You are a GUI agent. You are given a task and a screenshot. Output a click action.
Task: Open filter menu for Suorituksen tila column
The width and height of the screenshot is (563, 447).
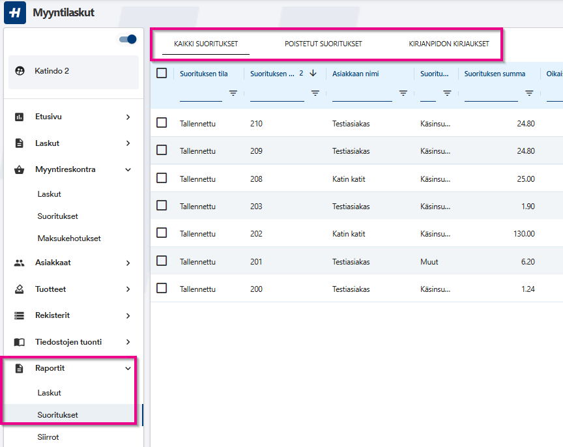pyautogui.click(x=233, y=93)
